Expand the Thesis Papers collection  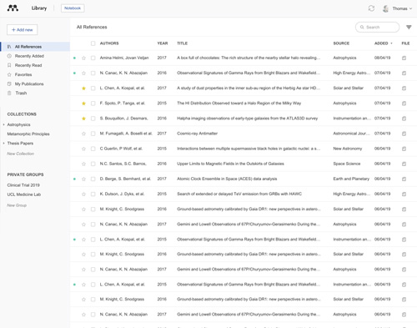tap(3, 144)
